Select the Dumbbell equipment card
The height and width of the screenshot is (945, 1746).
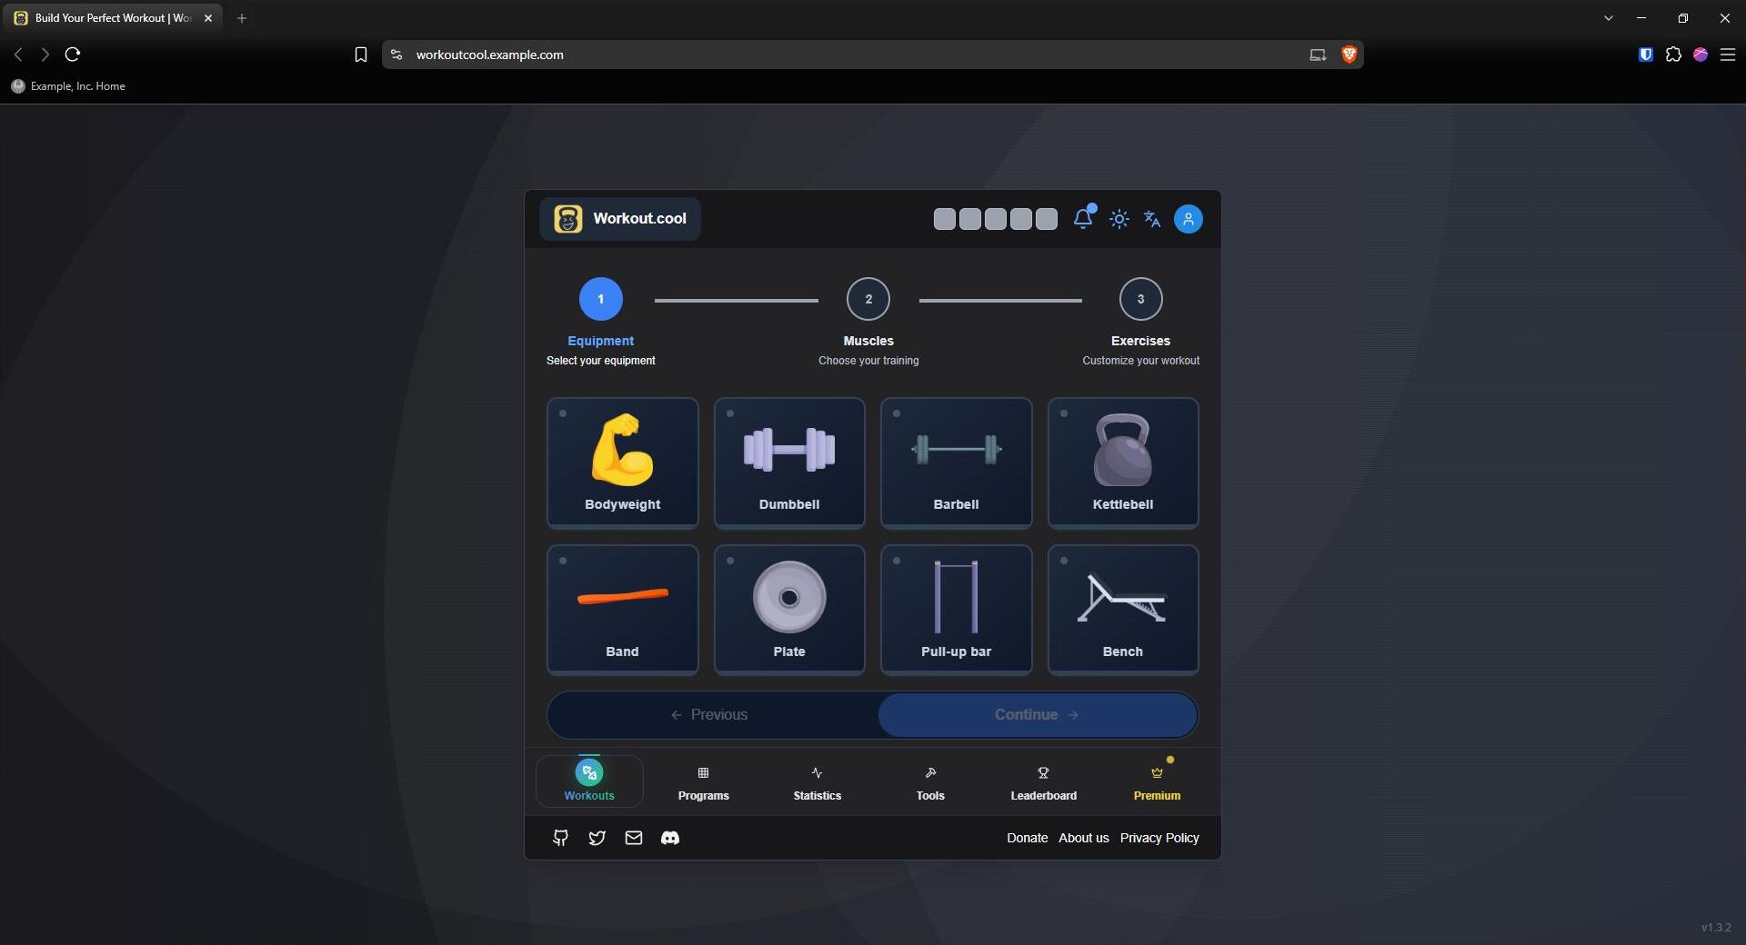(x=789, y=463)
